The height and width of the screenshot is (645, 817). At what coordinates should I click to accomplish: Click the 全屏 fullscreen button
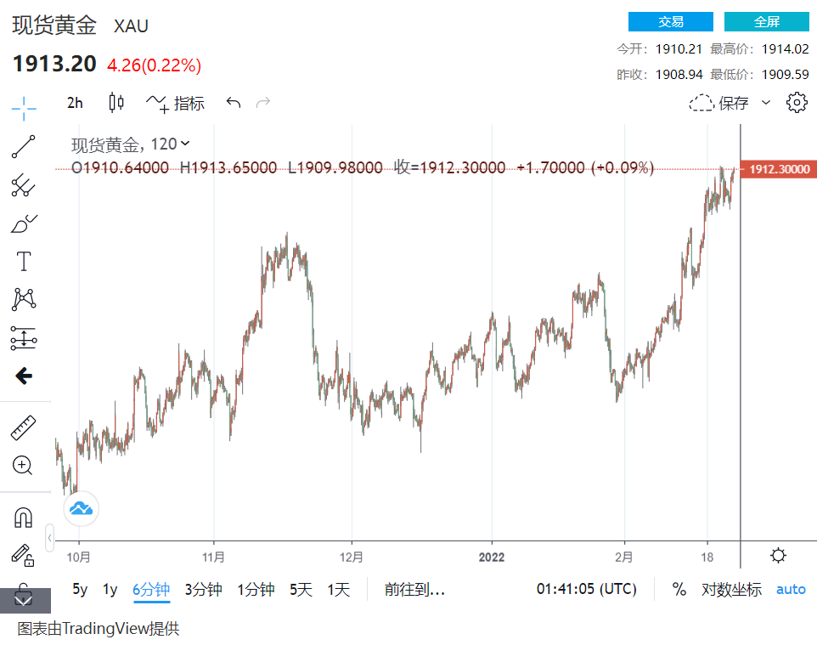click(x=766, y=22)
